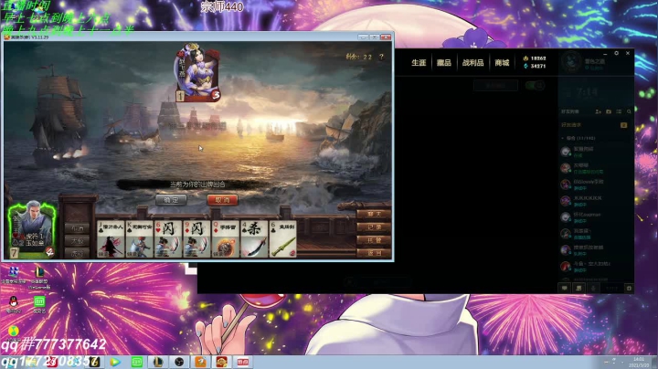
Task: Click the summoner profile avatar in the League client
Action: tap(571, 62)
